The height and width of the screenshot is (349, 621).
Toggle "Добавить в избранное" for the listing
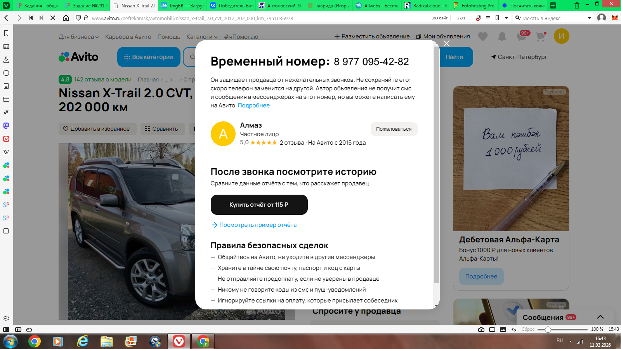coord(97,129)
